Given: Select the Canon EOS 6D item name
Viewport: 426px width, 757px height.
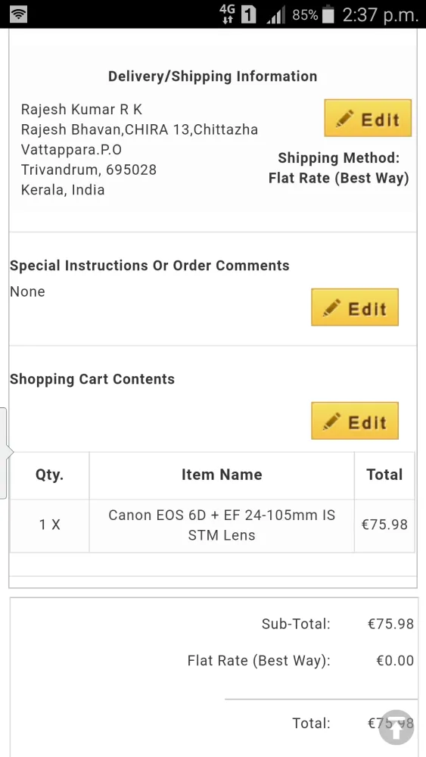Looking at the screenshot, I should [222, 525].
